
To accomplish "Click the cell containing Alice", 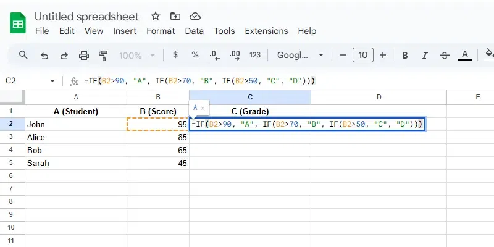I will [76, 137].
